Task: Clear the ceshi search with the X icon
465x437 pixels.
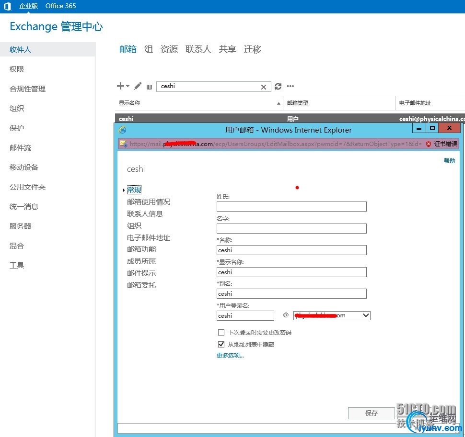Action: (x=264, y=87)
